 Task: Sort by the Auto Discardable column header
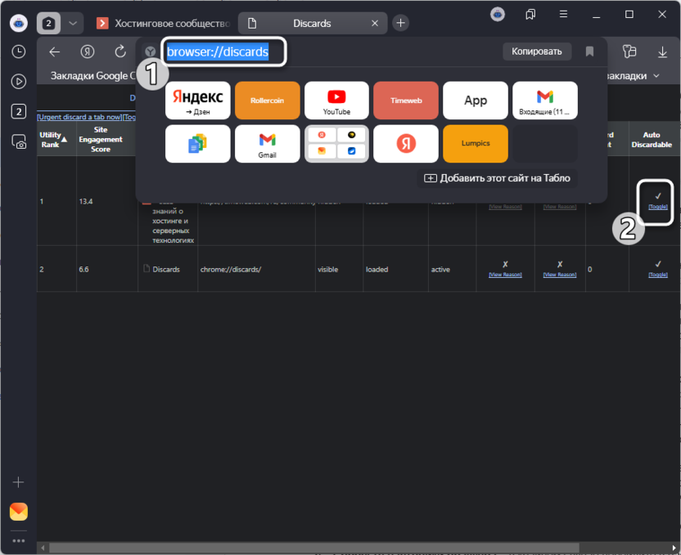point(652,140)
